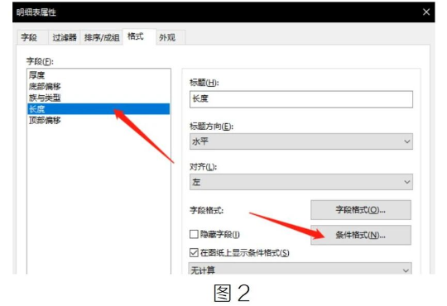Select 族与类型 in the field list
Image resolution: width=447 pixels, height=306 pixels.
(99, 98)
